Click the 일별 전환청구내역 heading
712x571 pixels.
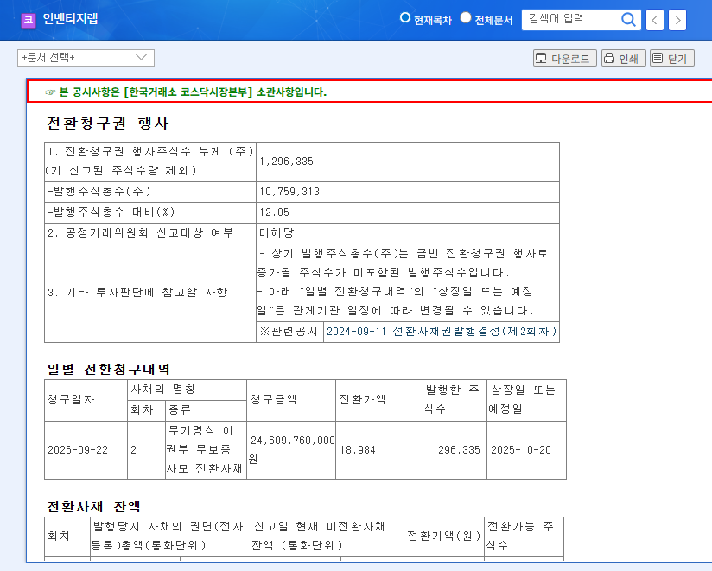pyautogui.click(x=109, y=369)
